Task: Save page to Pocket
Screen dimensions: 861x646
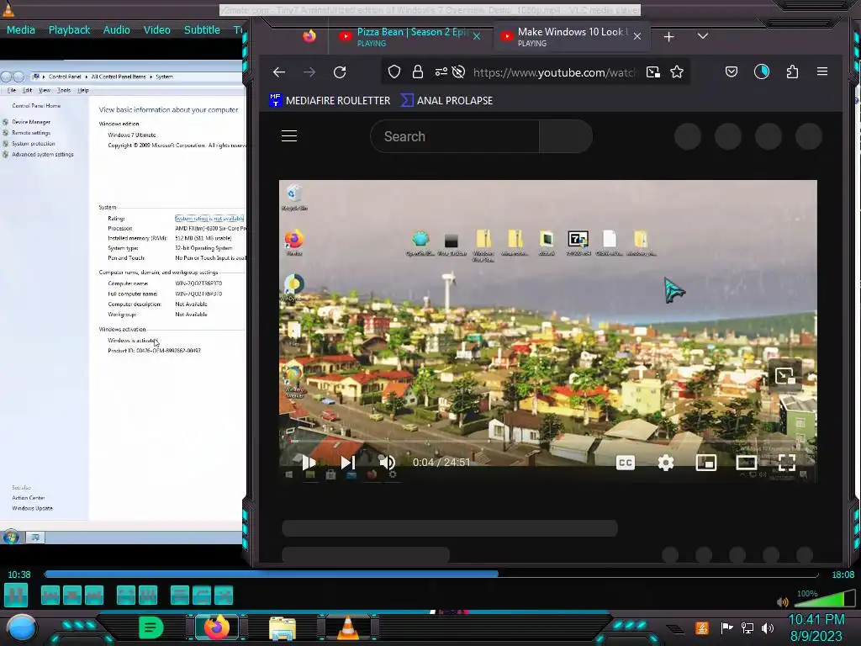Action: (732, 72)
